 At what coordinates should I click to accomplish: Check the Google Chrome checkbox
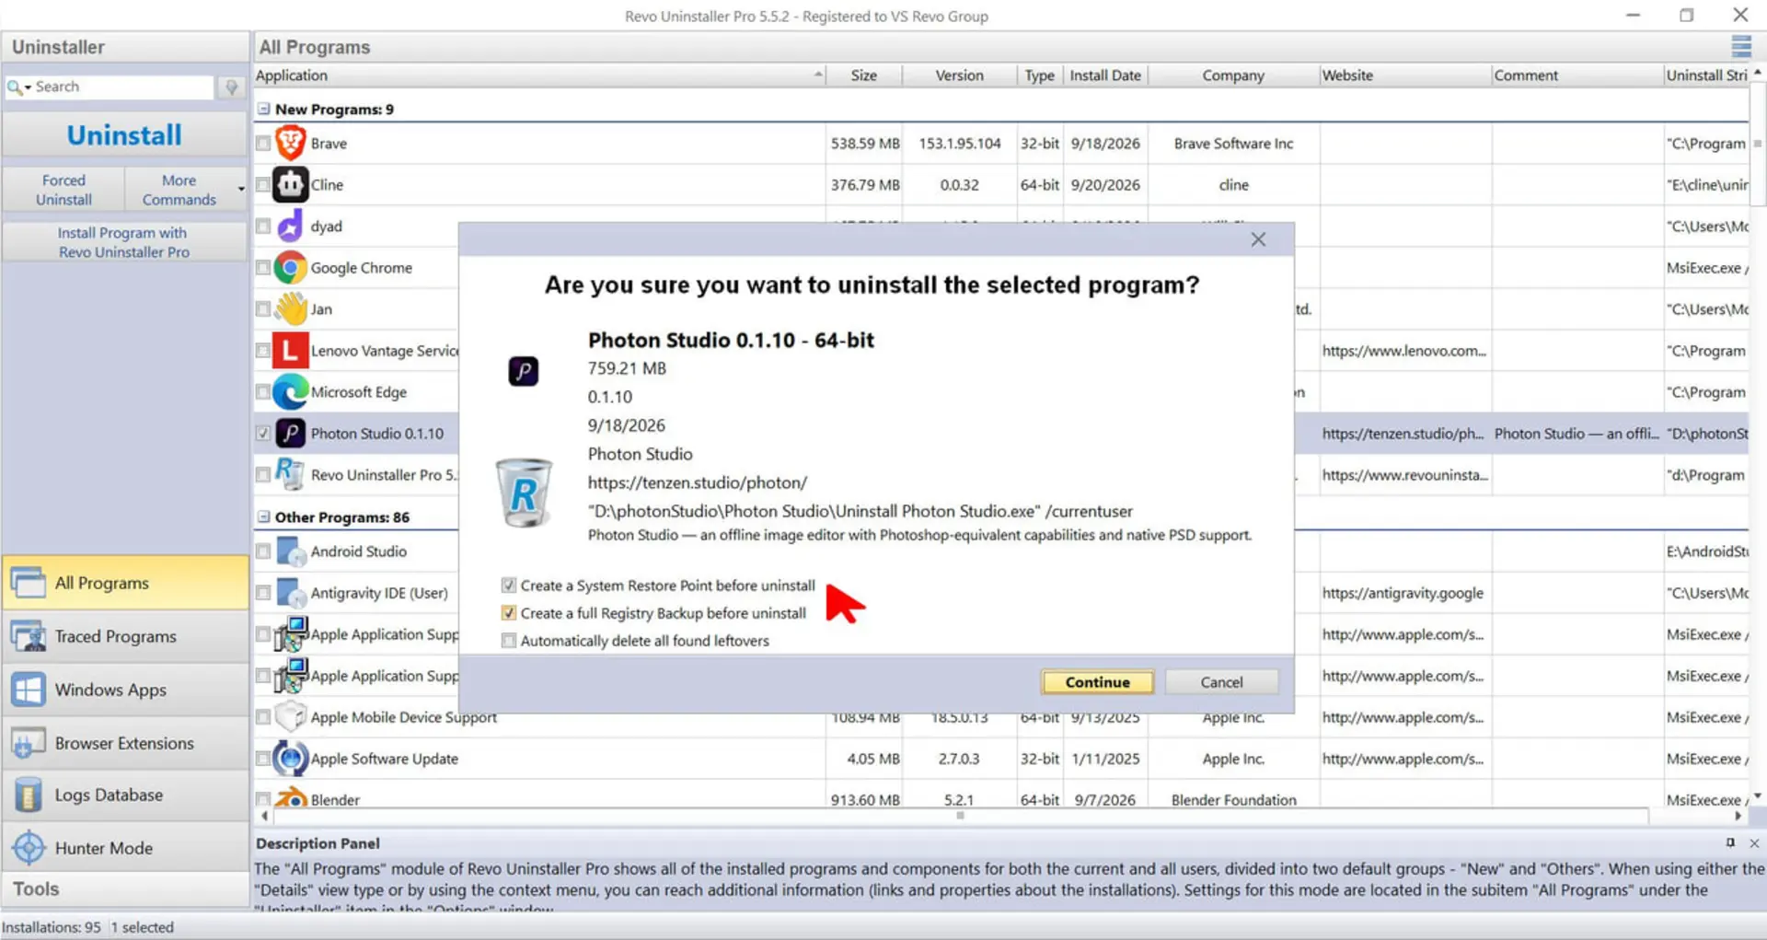[263, 268]
